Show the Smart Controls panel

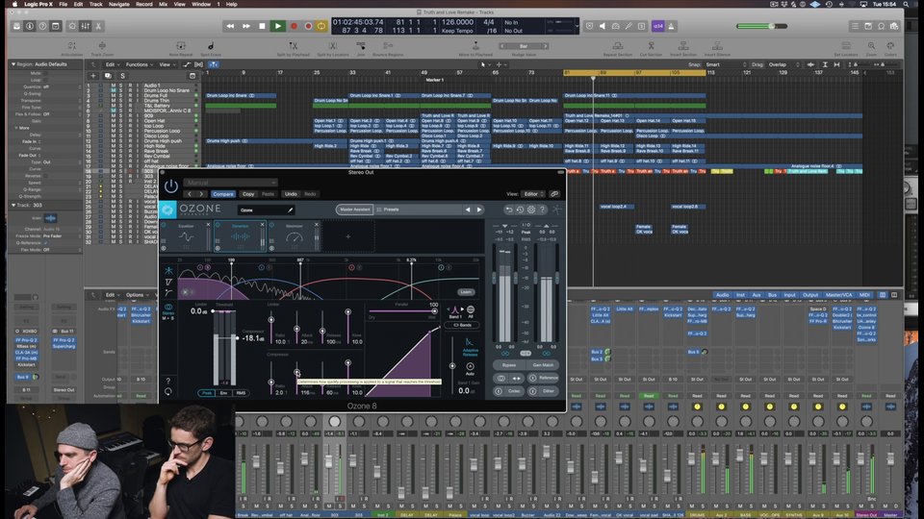tap(72, 26)
